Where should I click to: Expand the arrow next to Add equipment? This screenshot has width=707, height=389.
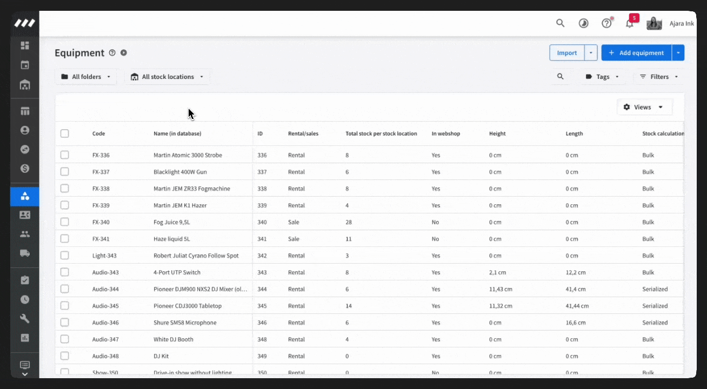tap(678, 53)
